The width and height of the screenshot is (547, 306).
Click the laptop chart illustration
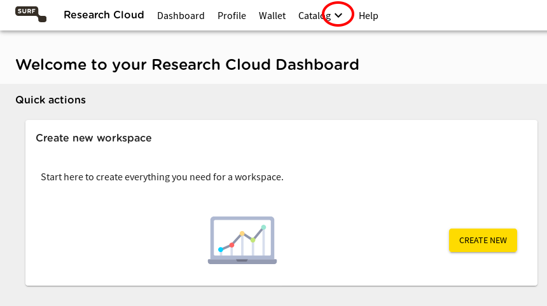(x=242, y=240)
